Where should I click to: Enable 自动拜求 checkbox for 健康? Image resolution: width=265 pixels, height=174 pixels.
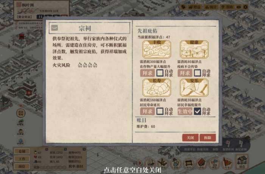click(197, 73)
